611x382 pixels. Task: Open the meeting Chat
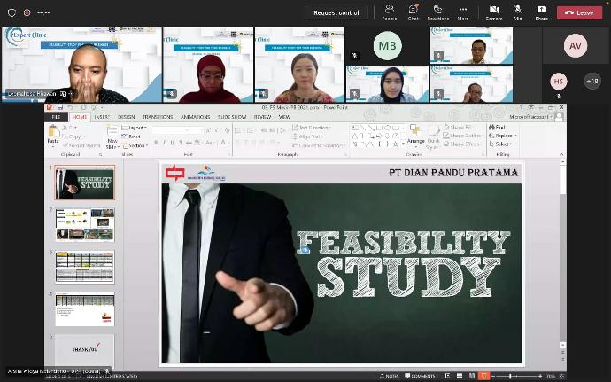point(413,12)
